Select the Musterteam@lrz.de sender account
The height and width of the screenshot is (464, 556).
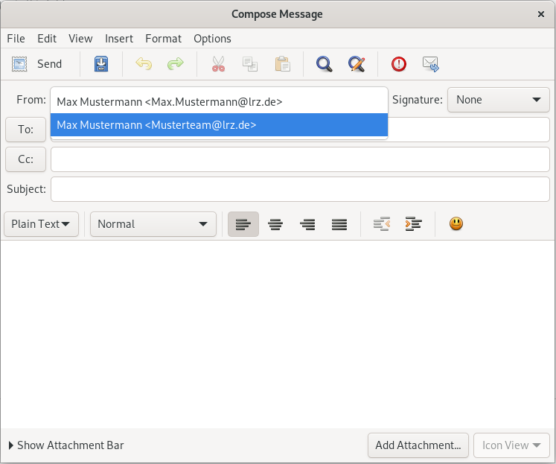coord(219,125)
